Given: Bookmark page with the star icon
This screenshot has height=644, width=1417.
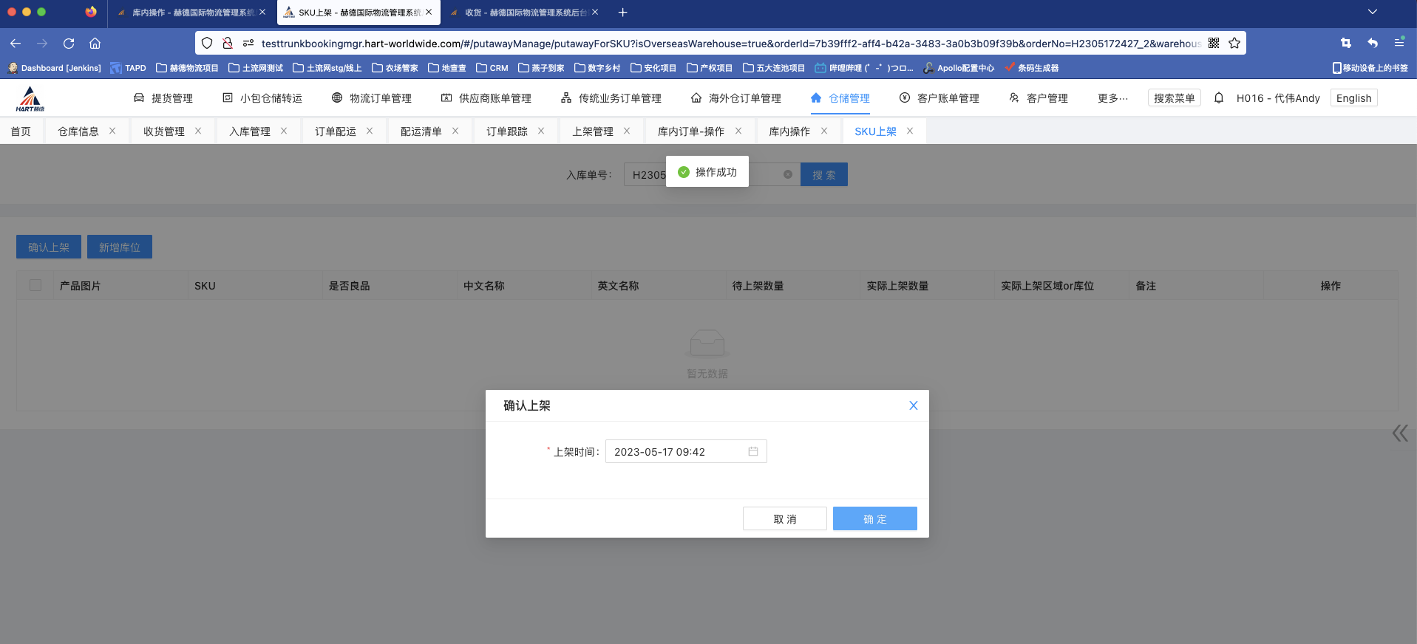Looking at the screenshot, I should (1234, 44).
